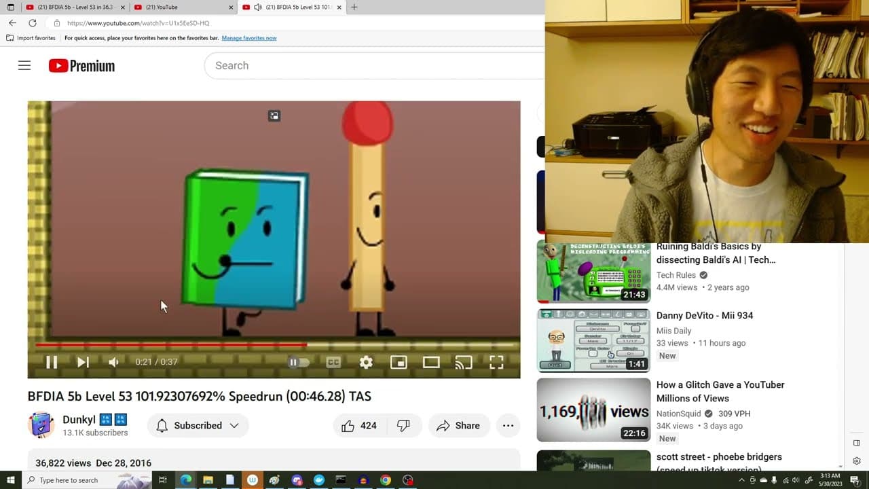
Task: Go back in the browser
Action: pos(12,23)
